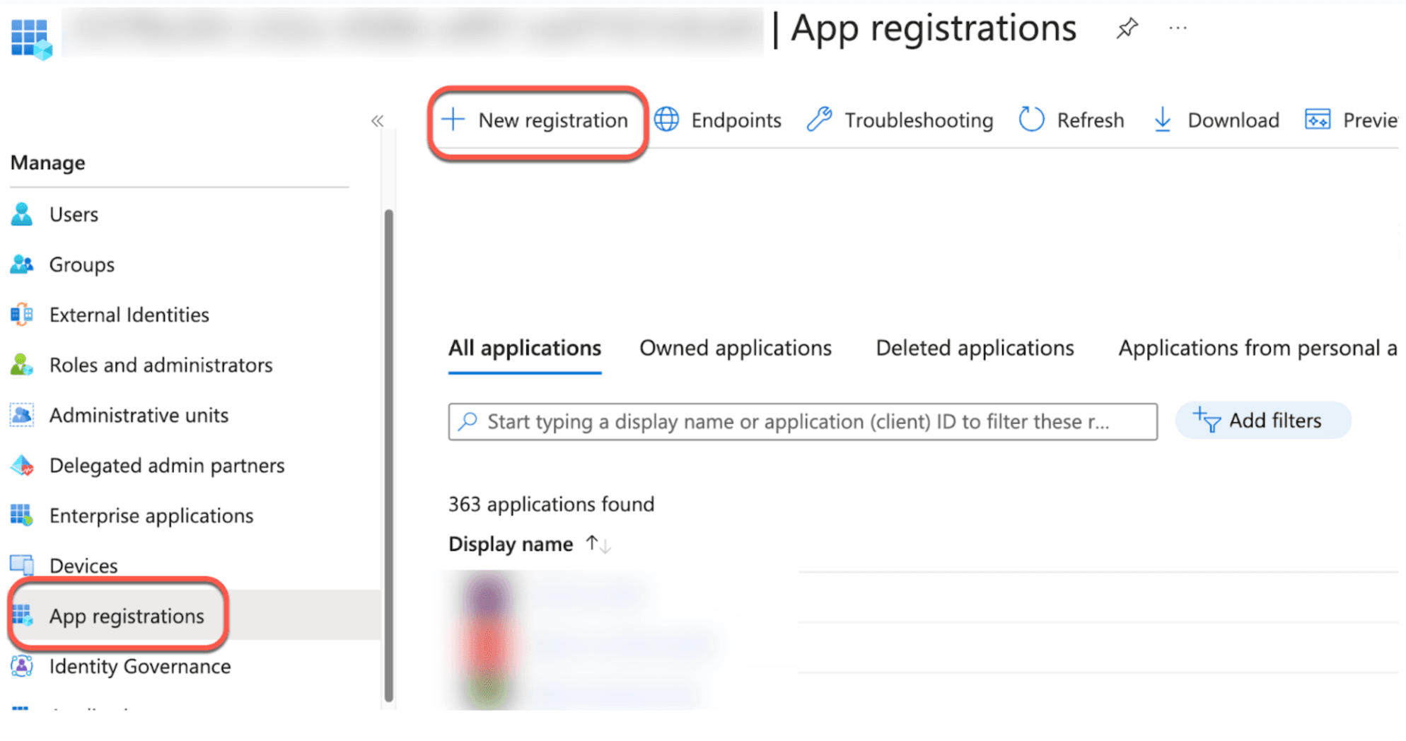Click the Delegated admin partners icon
Viewport: 1406px width, 741px height.
pos(22,465)
